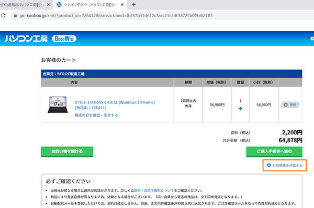Click the quantity value 1
The width and height of the screenshot is (314, 208).
point(241,101)
